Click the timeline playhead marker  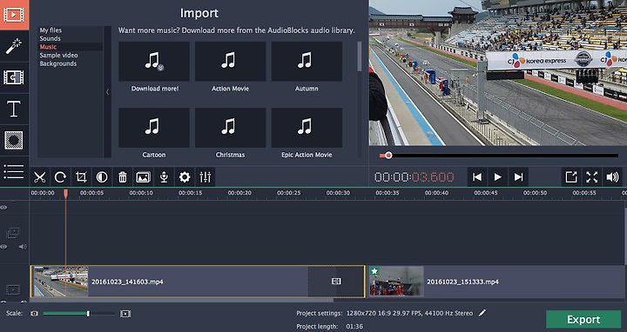click(65, 194)
